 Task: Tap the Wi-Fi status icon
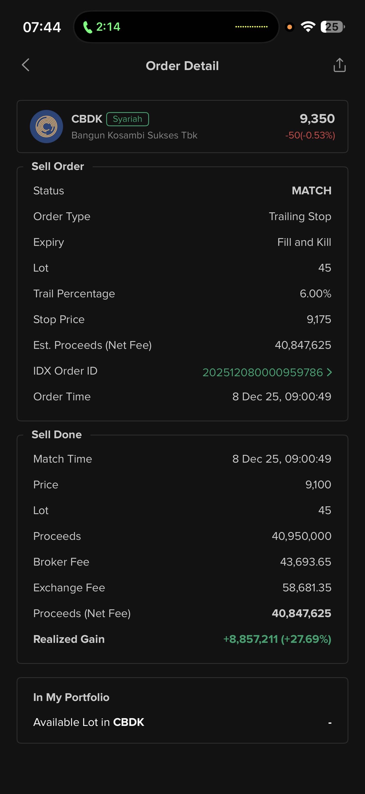tap(308, 27)
